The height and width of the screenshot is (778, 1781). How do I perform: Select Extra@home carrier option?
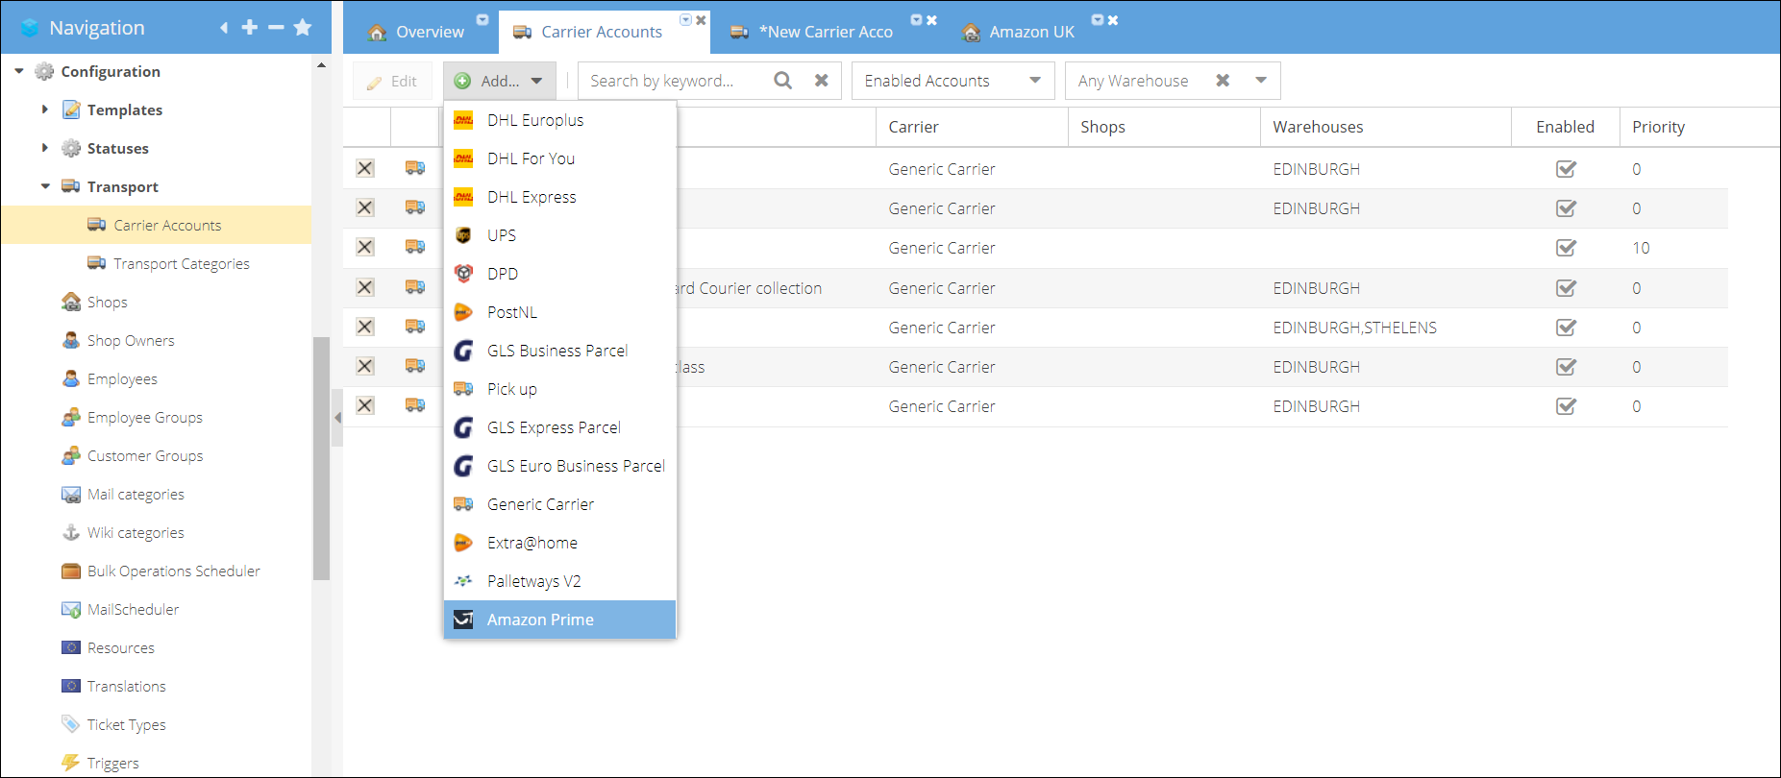click(559, 543)
